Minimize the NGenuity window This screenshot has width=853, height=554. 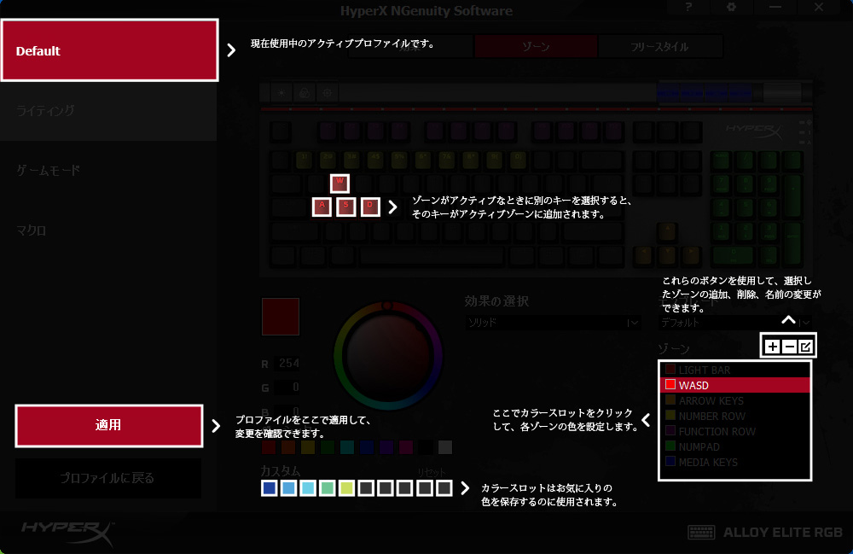(x=775, y=7)
